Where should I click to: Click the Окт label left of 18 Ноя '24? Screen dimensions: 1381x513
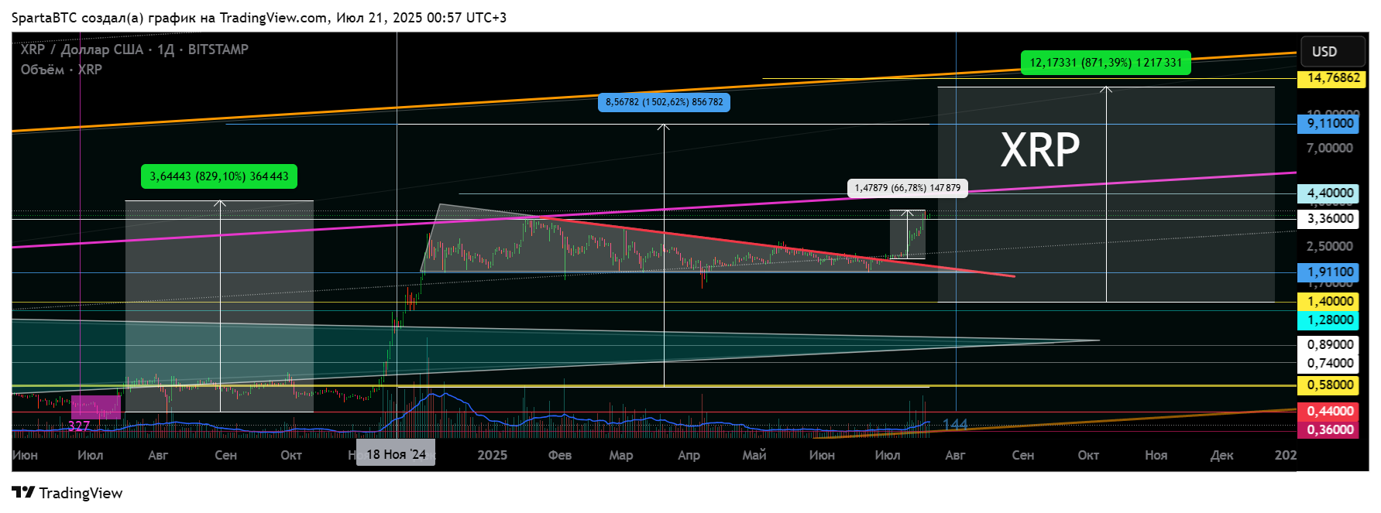click(x=291, y=455)
